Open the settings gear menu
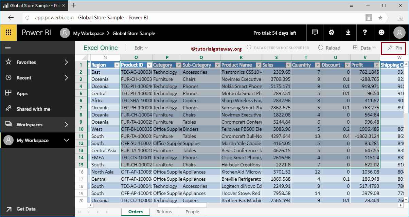Screen dimensions: 409x217 pyautogui.click(x=332, y=33)
